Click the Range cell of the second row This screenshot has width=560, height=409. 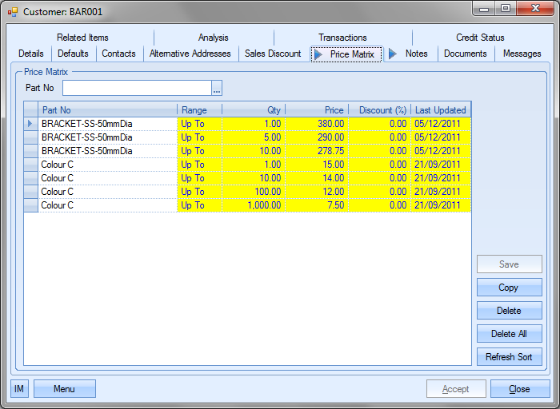199,137
